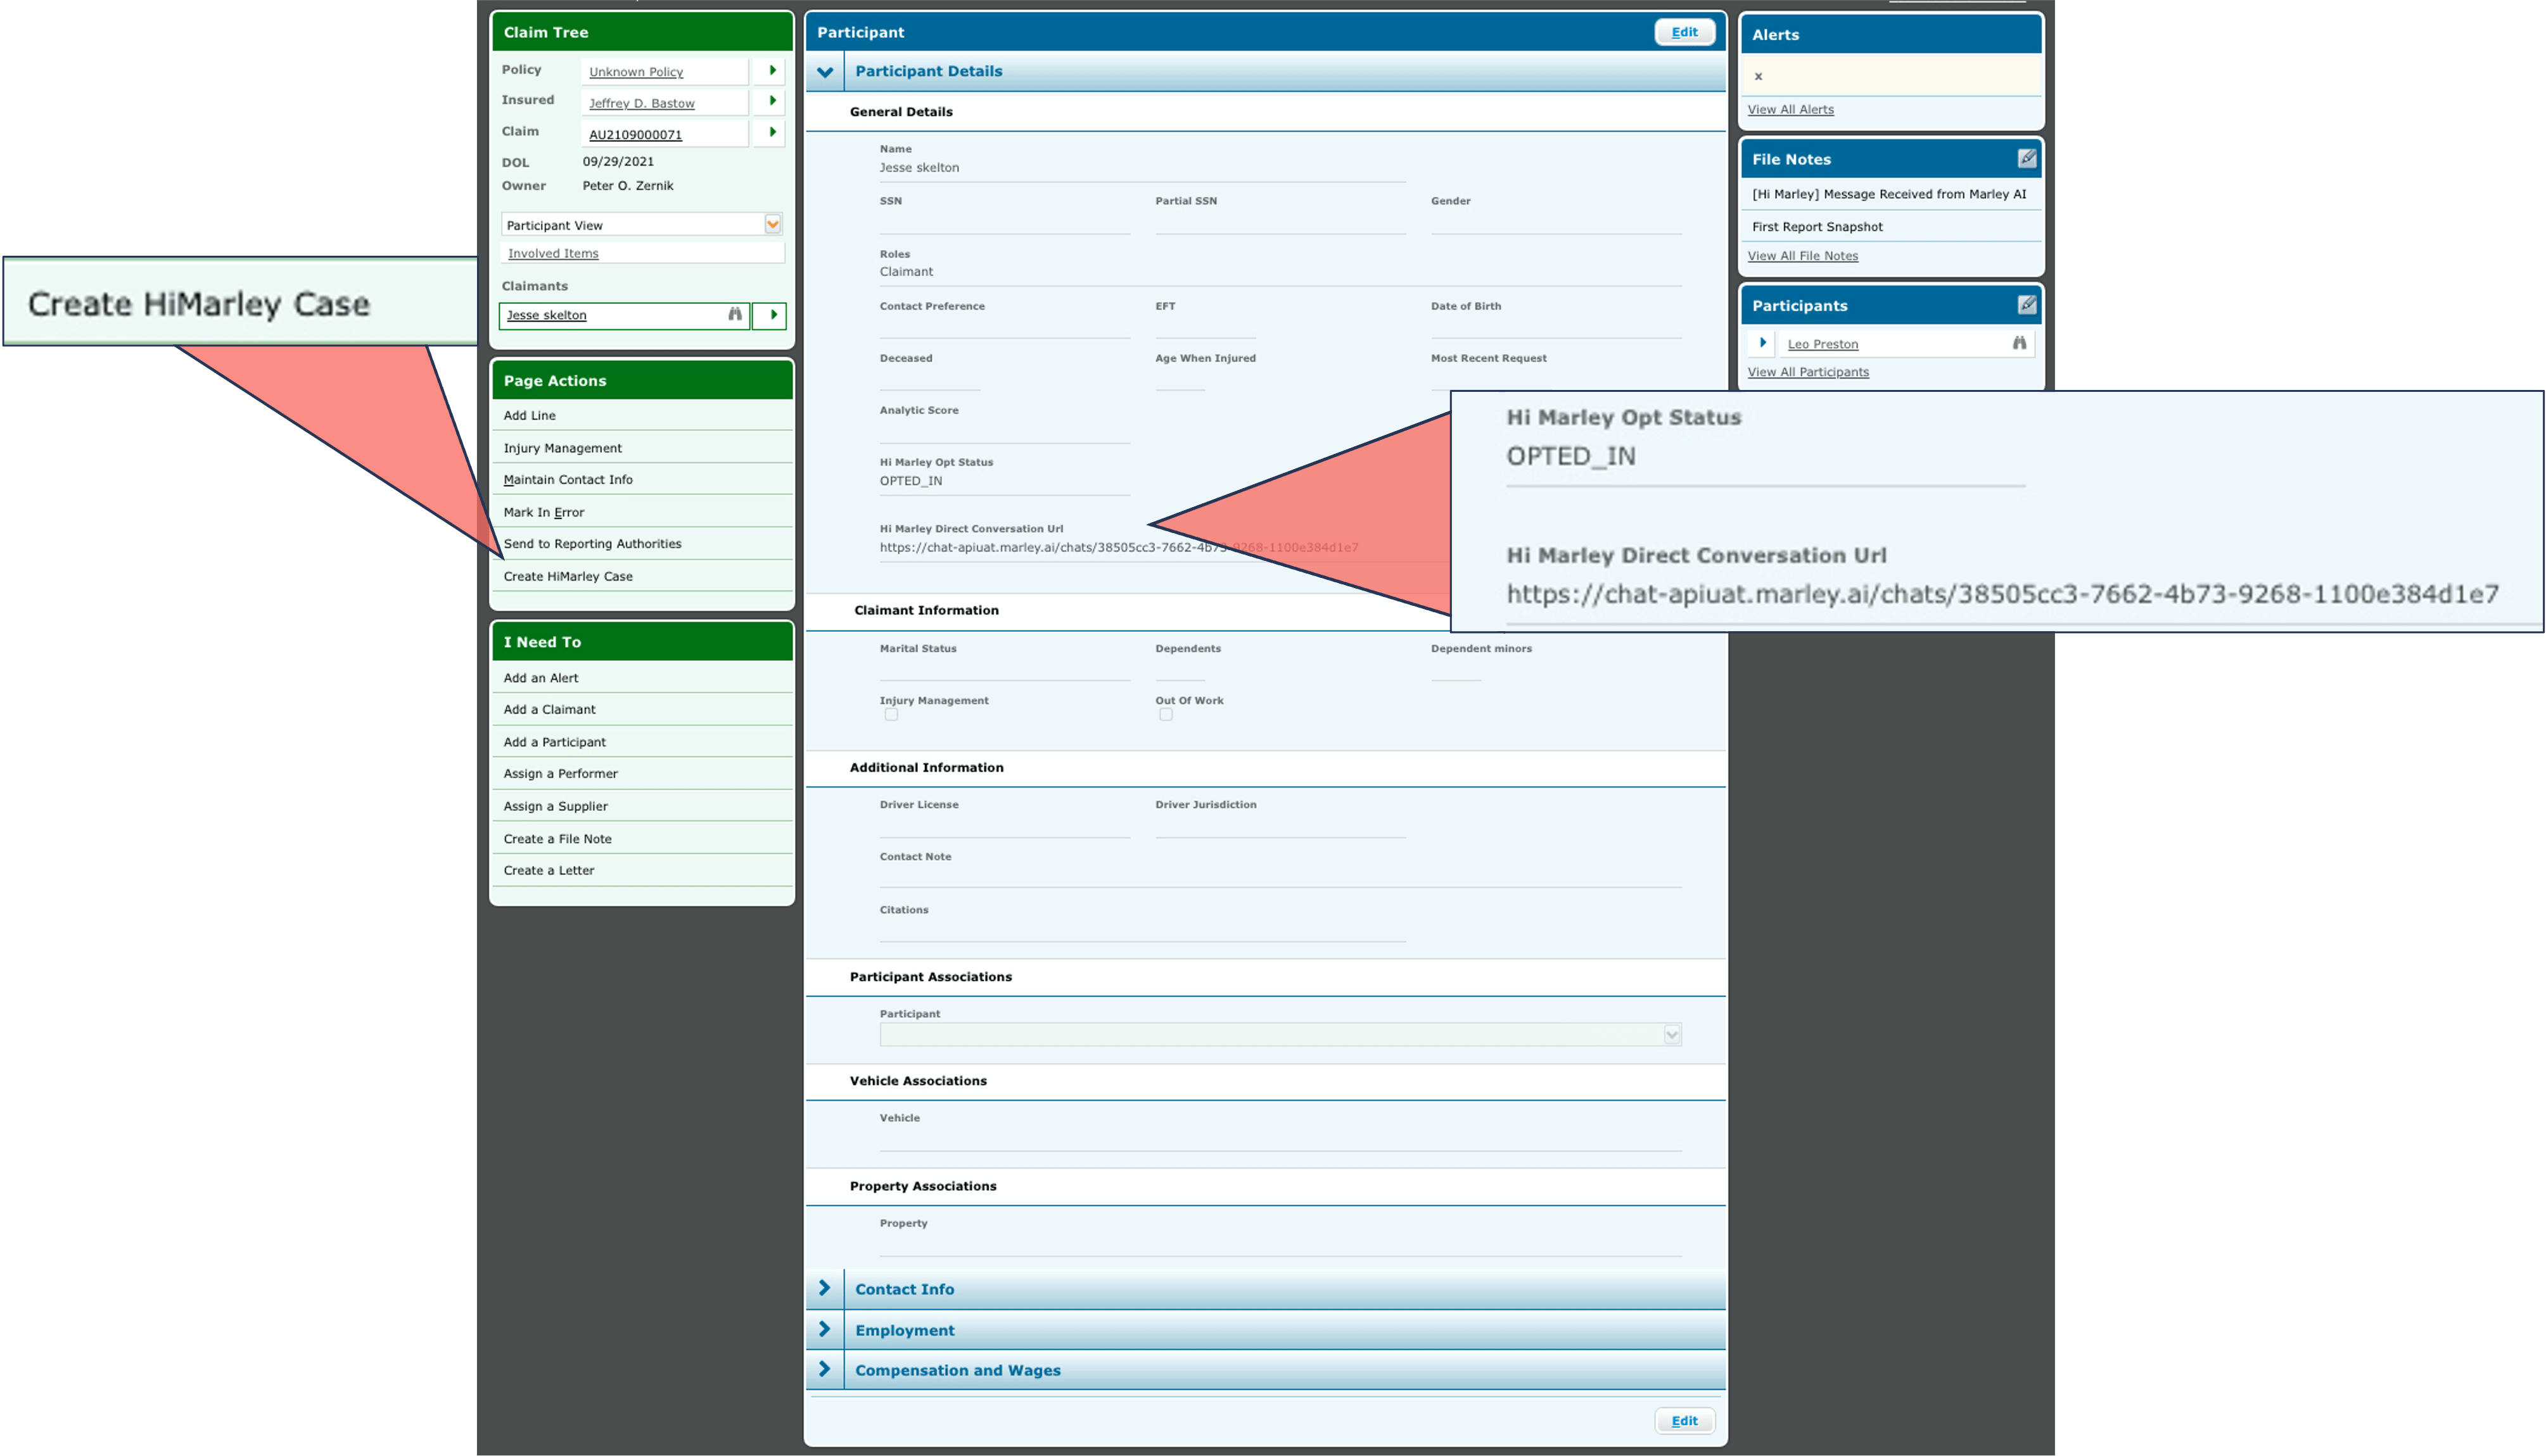Click the green arrow beside Policy
The width and height of the screenshot is (2546, 1456).
click(x=772, y=71)
